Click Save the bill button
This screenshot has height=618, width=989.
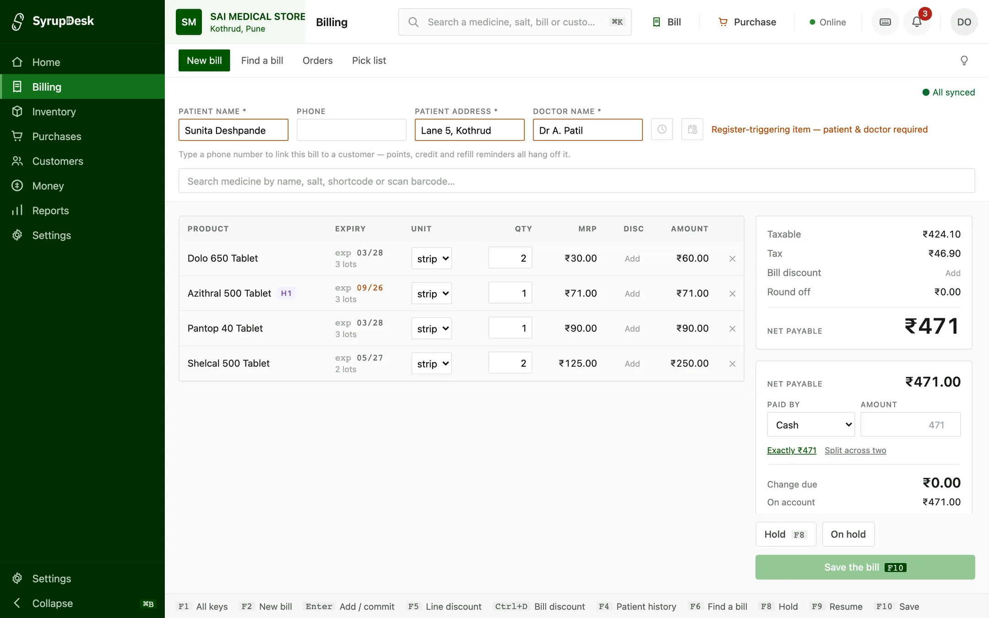[x=865, y=567]
